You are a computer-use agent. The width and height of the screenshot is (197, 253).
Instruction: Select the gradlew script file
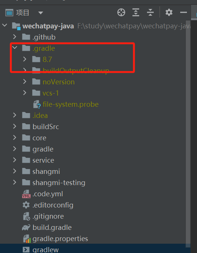point(46,250)
